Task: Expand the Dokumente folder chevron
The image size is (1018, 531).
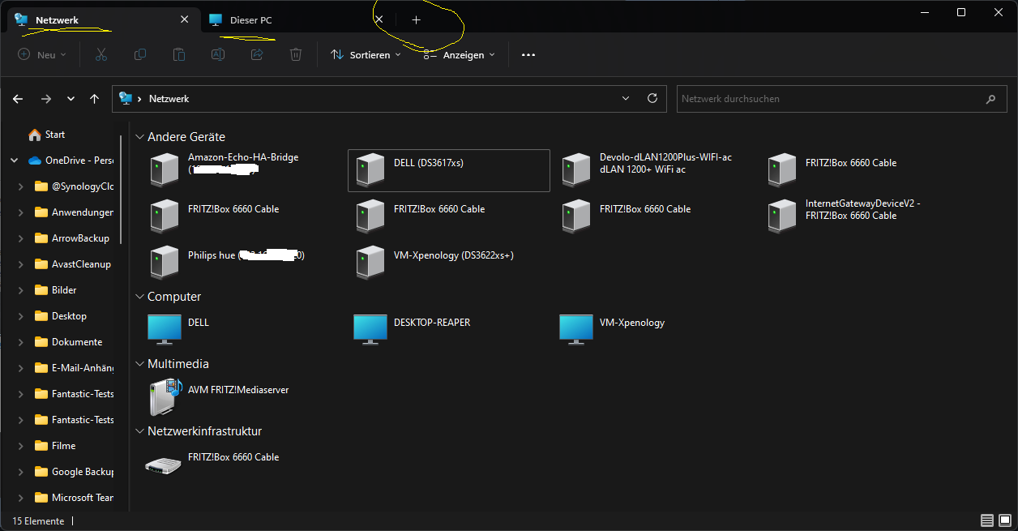Action: coord(21,342)
